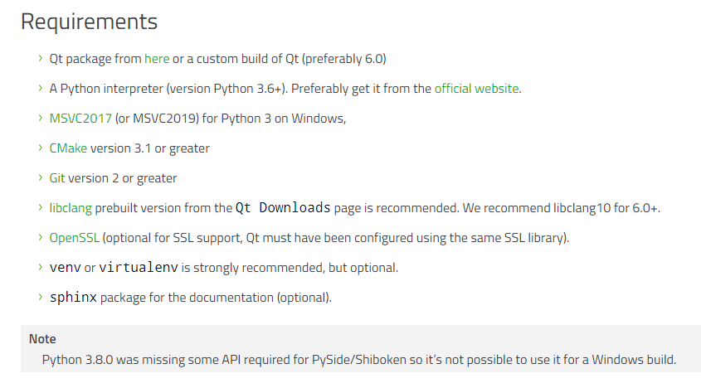Screen dimensions: 701x388
Task: Open the Git link
Action: coord(57,178)
